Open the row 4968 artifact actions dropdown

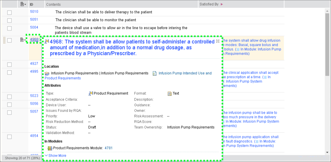[x=23, y=40]
